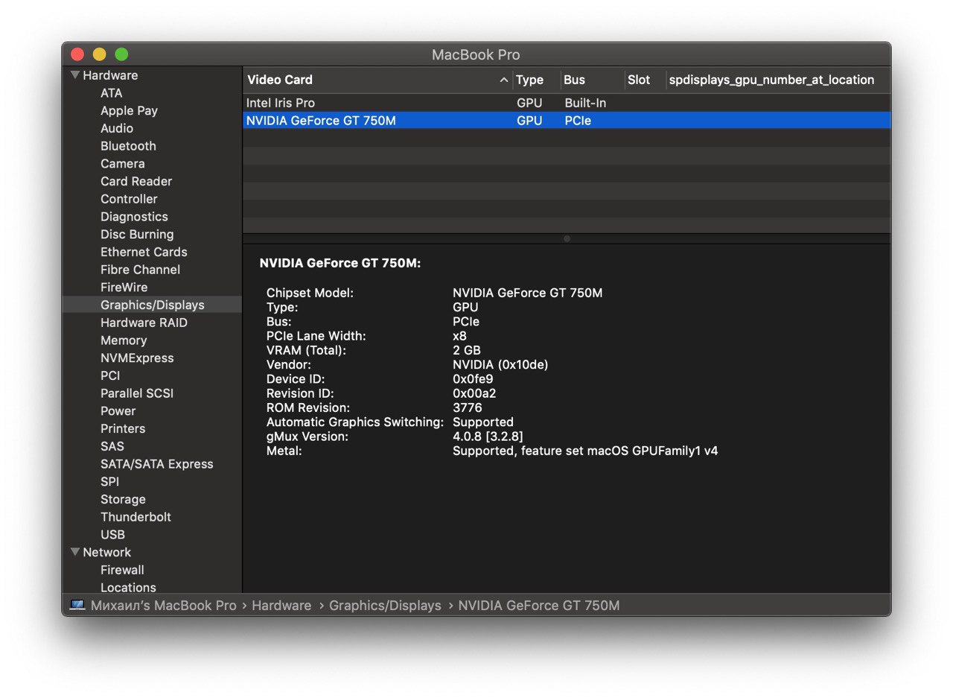The image size is (953, 698).
Task: Open the USB entry
Action: tap(112, 535)
